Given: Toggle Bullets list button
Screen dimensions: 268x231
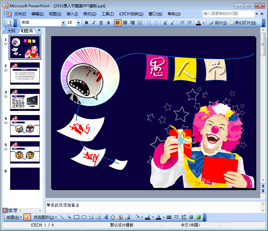Looking at the screenshot, I should 156,23.
